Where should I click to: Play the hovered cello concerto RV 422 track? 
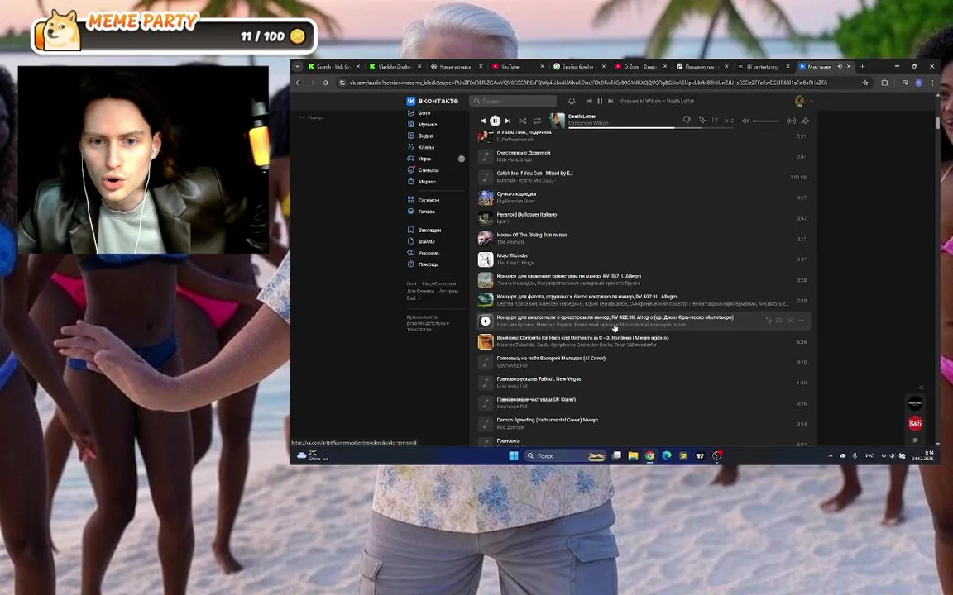(485, 321)
